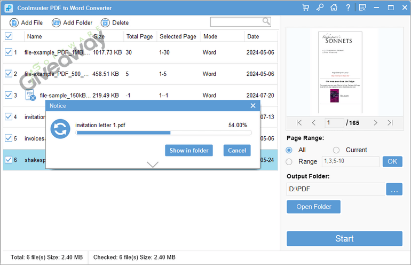
Task: Uncheck file row 5 checkbox
Action: pos(9,138)
